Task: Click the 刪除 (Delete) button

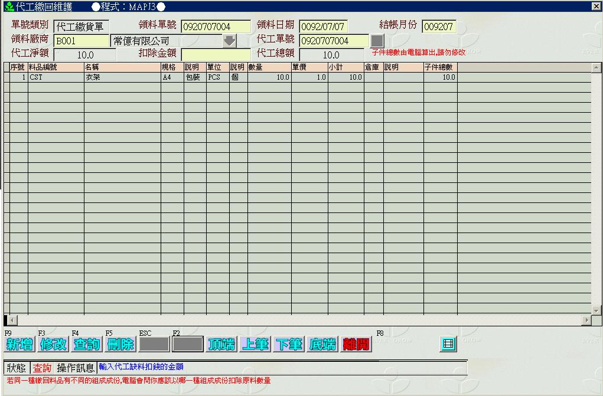Action: [120, 345]
